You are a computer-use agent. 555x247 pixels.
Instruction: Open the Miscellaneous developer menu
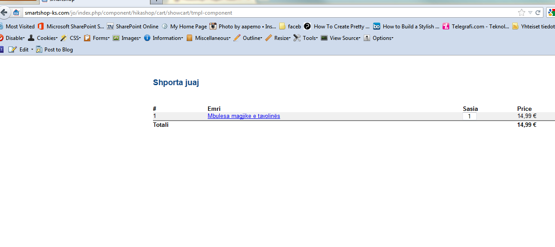[x=209, y=38]
